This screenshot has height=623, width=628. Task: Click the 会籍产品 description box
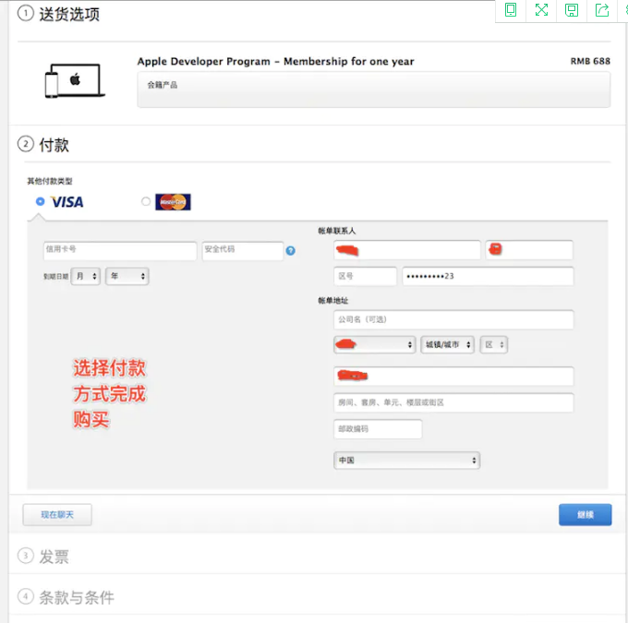pos(374,90)
